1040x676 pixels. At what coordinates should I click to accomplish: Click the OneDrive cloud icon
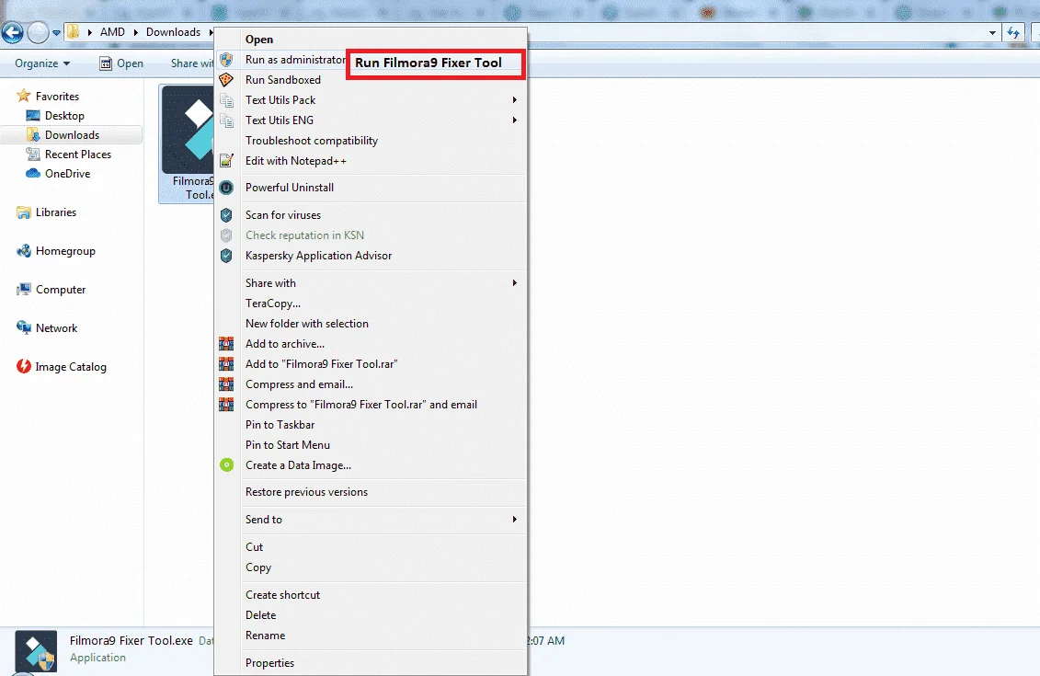[32, 173]
